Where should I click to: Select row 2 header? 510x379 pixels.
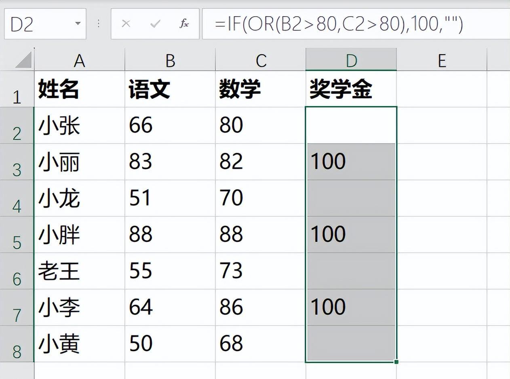[17, 125]
